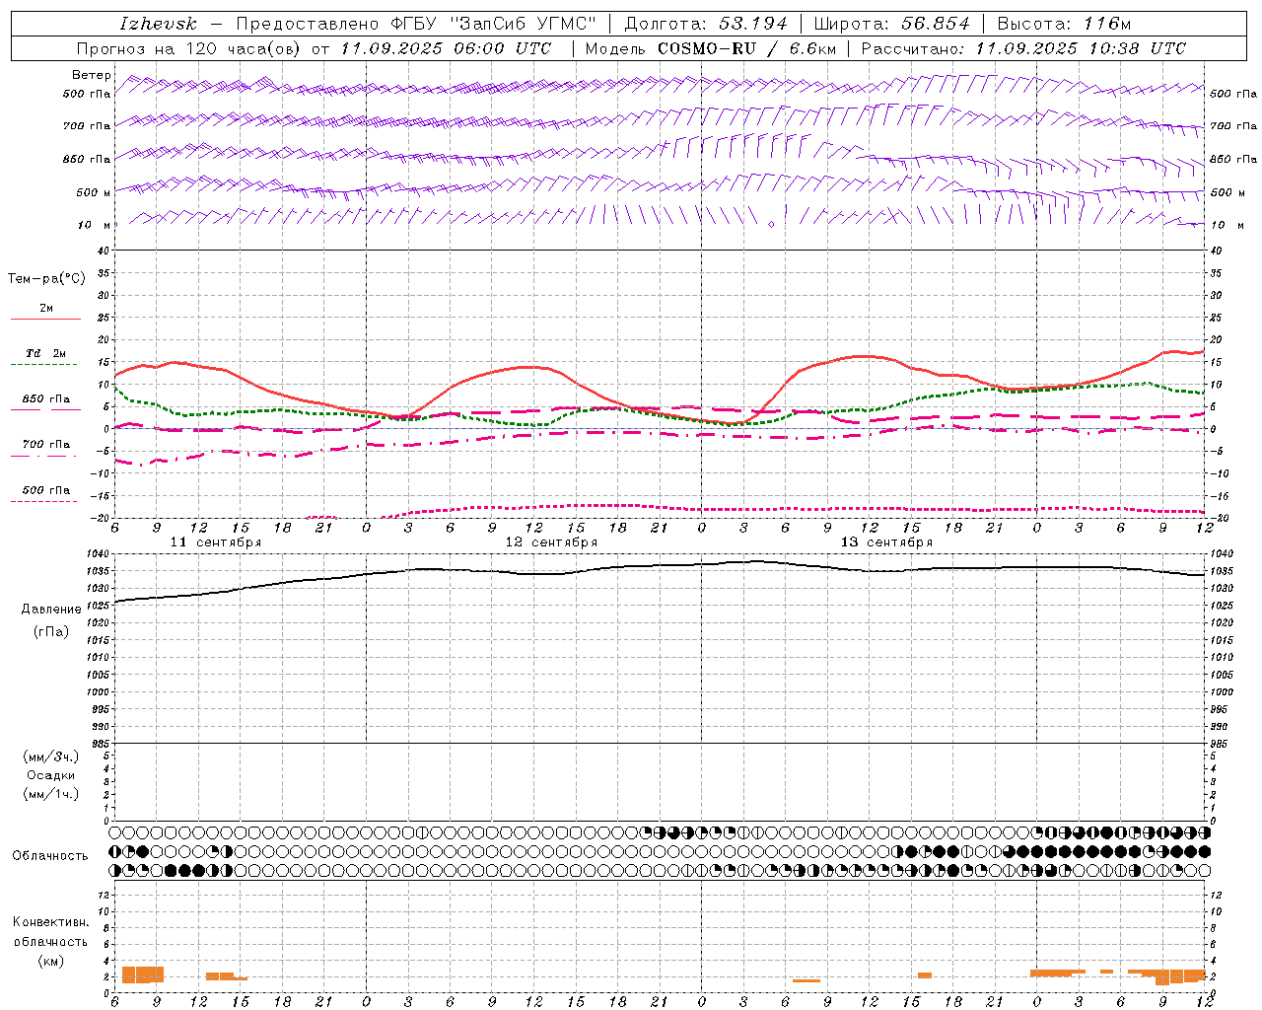This screenshot has width=1262, height=1010.
Task: Click the 700 гПа temperature legend line
Action: tap(45, 457)
